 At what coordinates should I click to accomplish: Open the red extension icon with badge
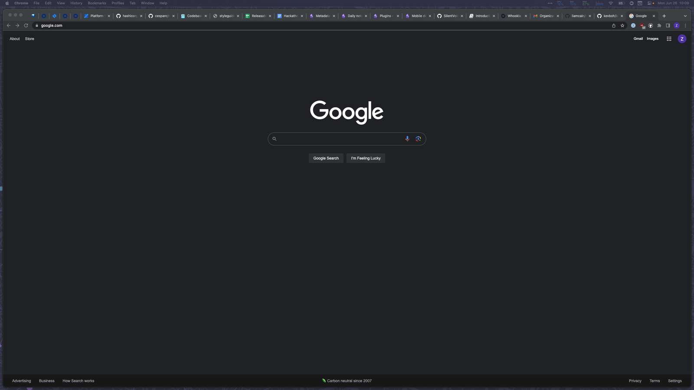pyautogui.click(x=642, y=26)
